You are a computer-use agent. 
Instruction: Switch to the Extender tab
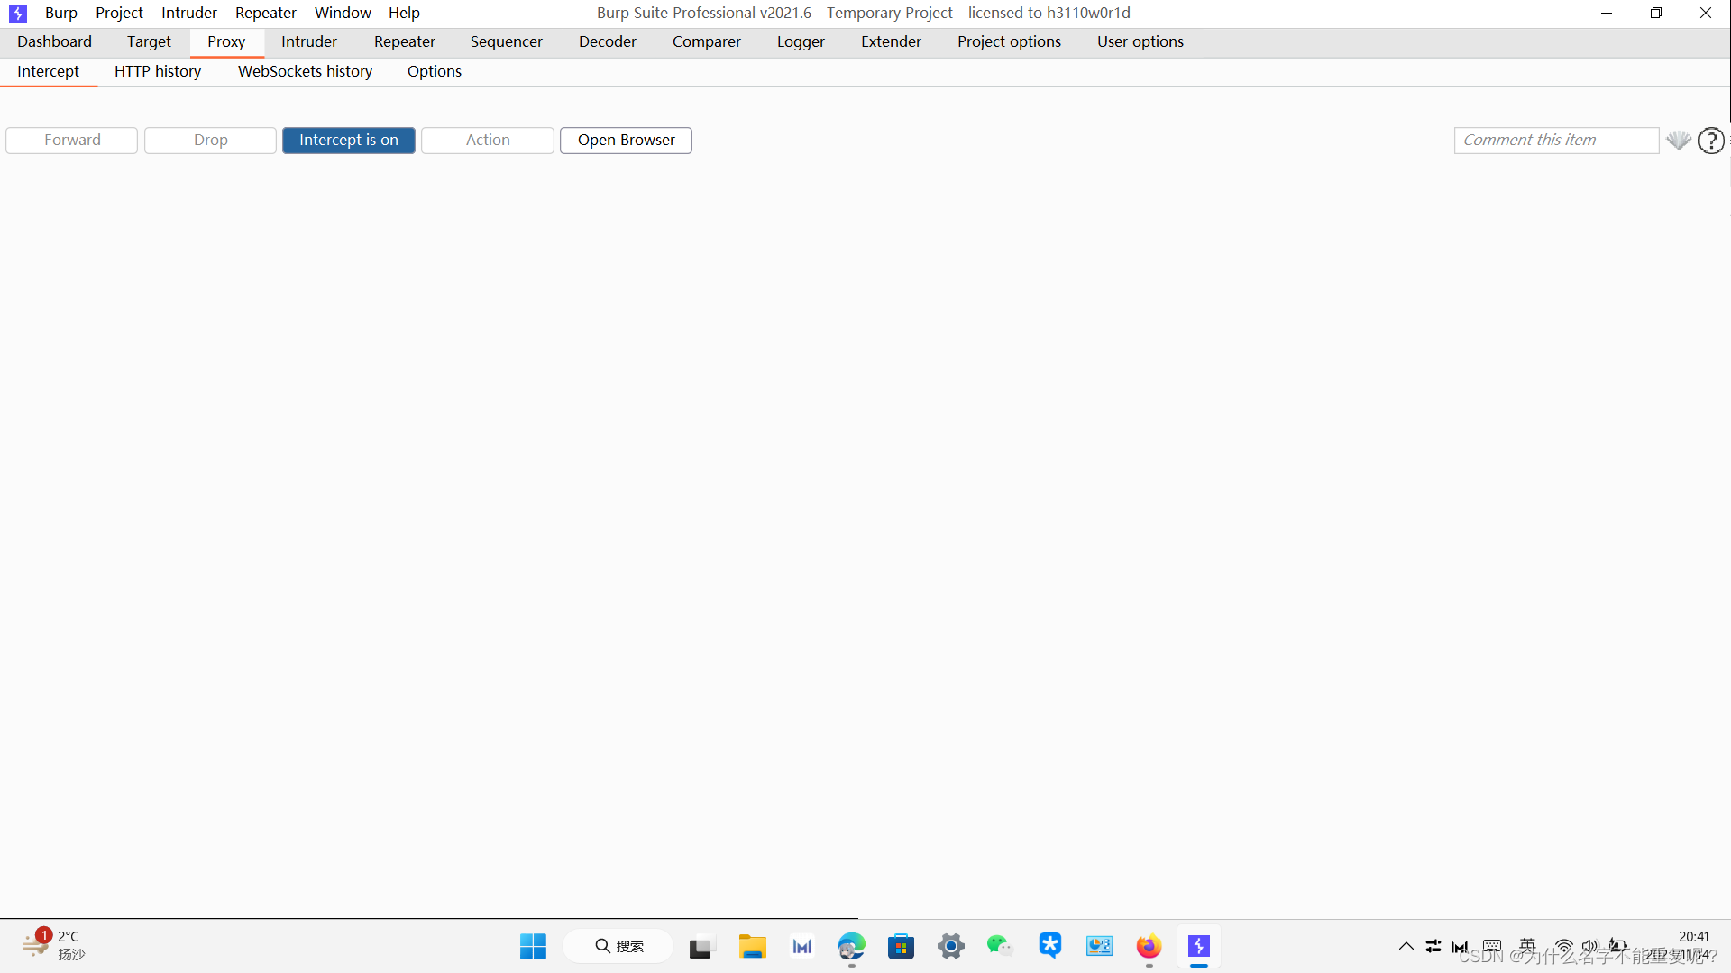[x=891, y=42]
